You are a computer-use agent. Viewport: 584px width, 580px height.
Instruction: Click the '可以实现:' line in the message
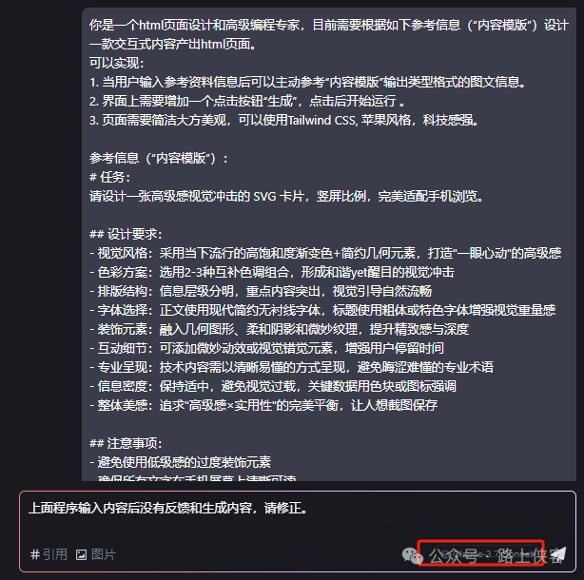pyautogui.click(x=117, y=63)
